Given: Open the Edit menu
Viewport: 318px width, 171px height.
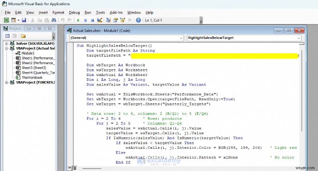Looking at the screenshot, I should point(18,13).
